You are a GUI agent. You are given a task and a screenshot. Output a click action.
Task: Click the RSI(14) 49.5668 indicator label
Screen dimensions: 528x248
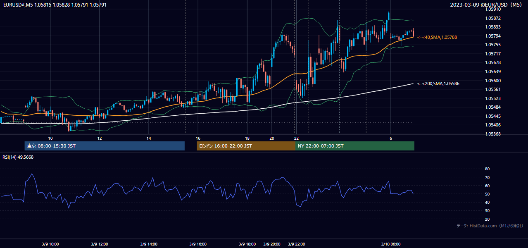coord(18,157)
